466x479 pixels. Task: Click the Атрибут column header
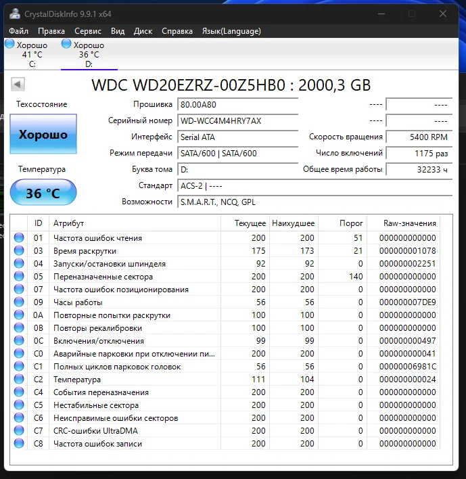coord(135,223)
